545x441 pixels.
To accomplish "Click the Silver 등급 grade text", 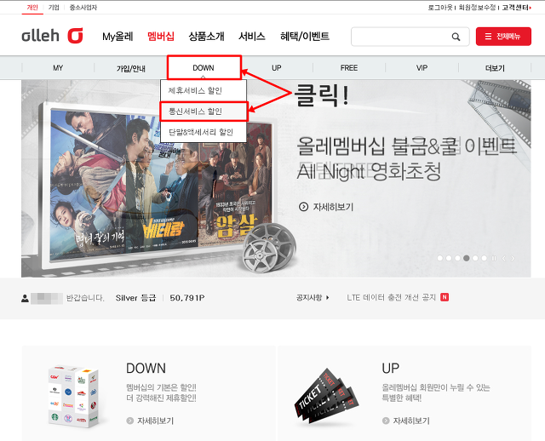I will pos(135,298).
